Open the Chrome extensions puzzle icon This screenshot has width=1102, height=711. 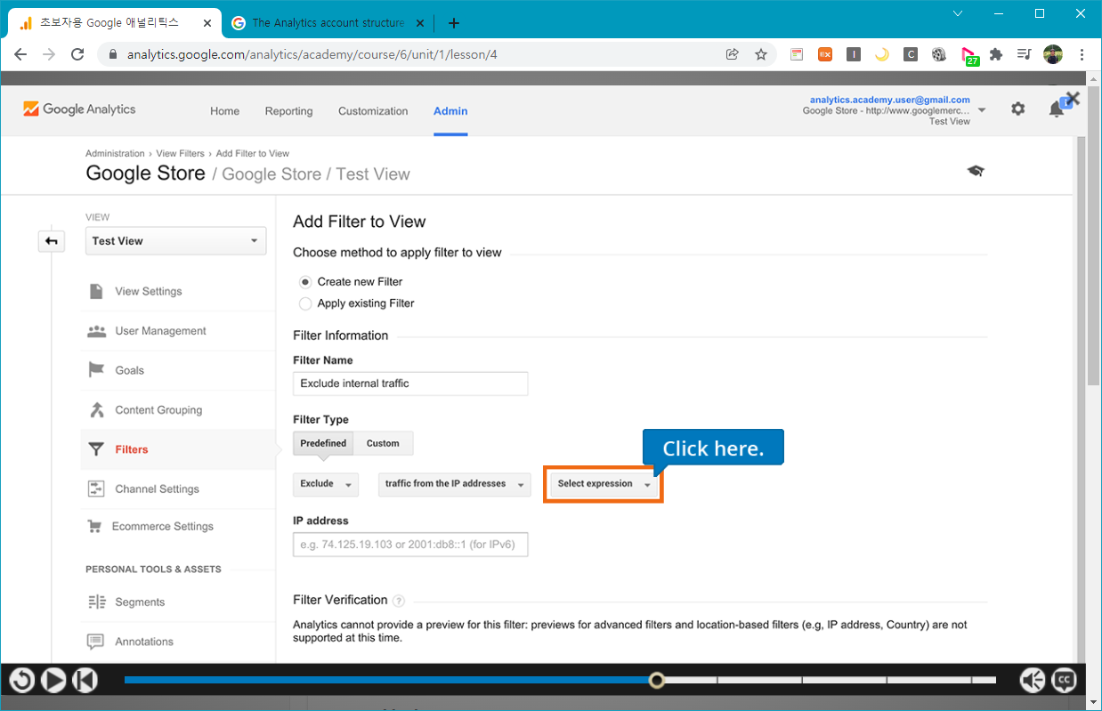[x=996, y=54]
